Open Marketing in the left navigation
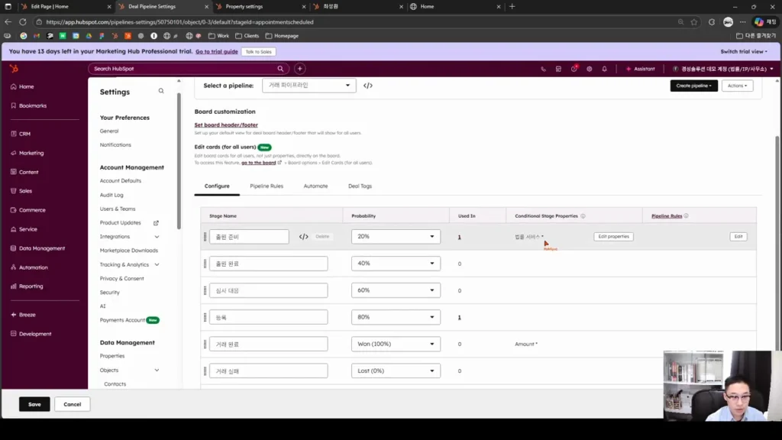Image resolution: width=782 pixels, height=440 pixels. 27,153
